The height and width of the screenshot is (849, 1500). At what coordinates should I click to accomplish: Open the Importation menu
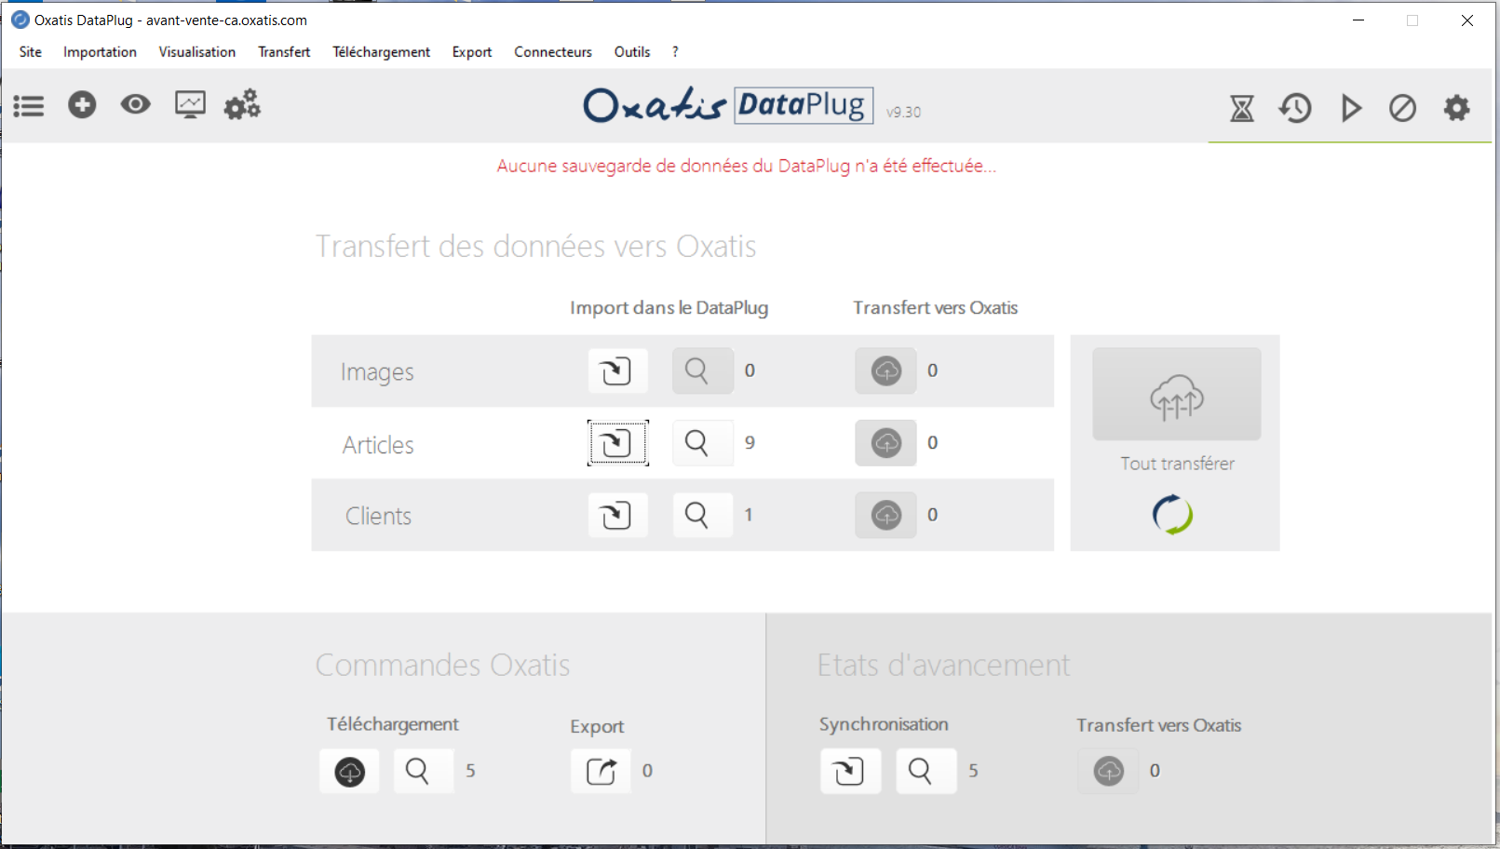click(100, 52)
